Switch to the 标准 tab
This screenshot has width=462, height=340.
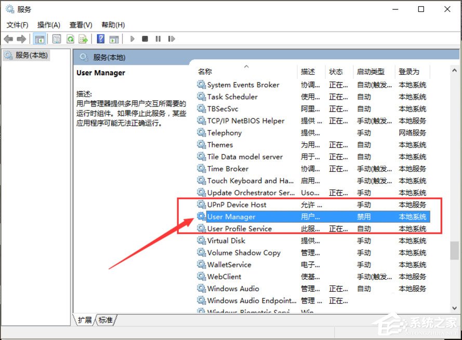(105, 320)
